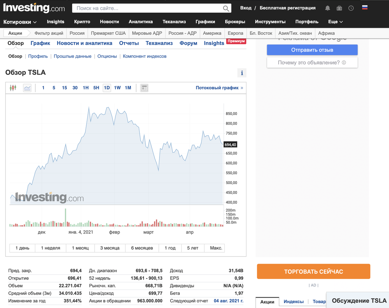Screen dimensions: 389x308
Task: Click the chart layout panel icon
Action: click(144, 88)
